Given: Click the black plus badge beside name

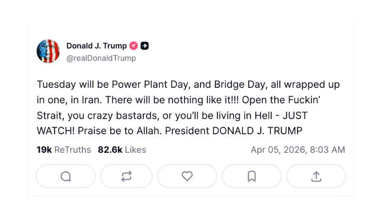Looking at the screenshot, I should coord(145,46).
